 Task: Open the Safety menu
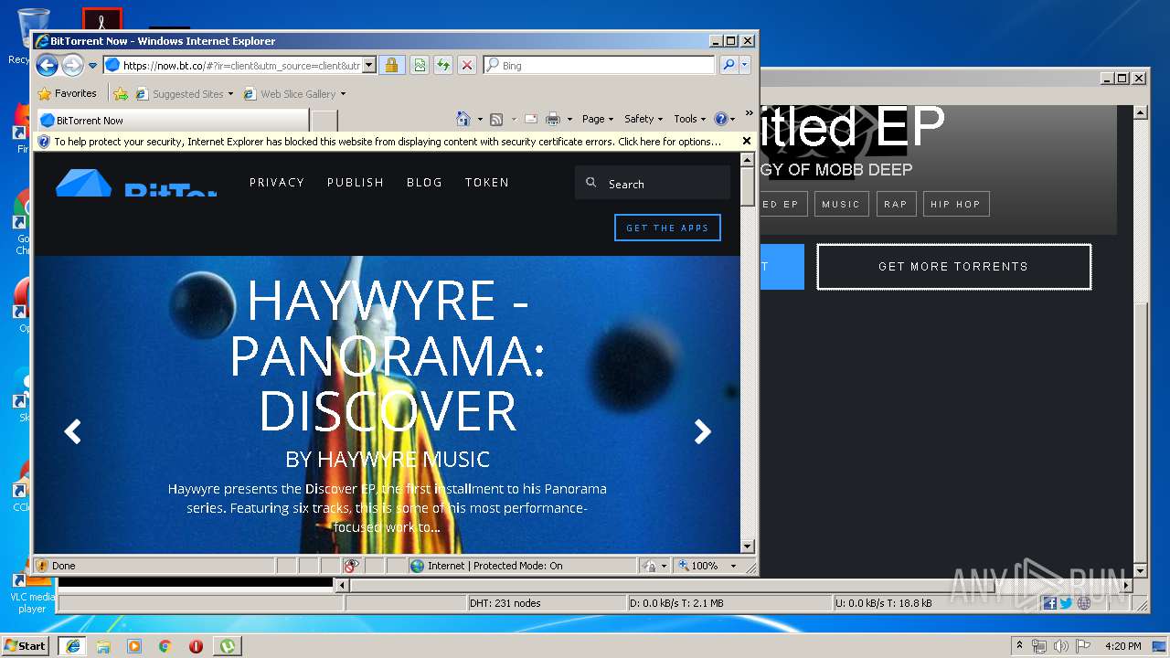(643, 119)
